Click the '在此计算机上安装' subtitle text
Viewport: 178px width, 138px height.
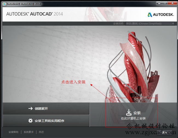pyautogui.click(x=133, y=118)
